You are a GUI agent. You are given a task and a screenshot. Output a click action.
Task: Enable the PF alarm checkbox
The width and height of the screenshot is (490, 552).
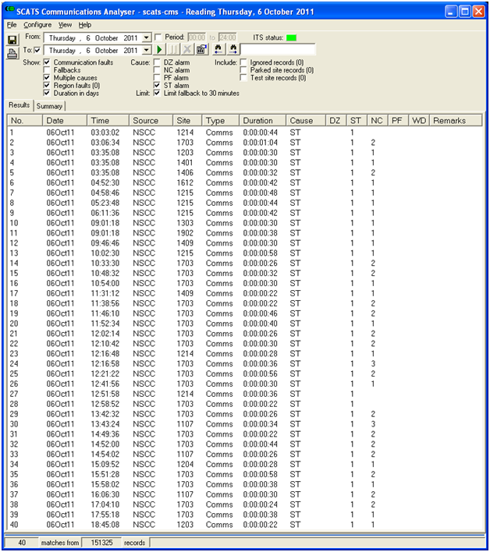coord(157,78)
